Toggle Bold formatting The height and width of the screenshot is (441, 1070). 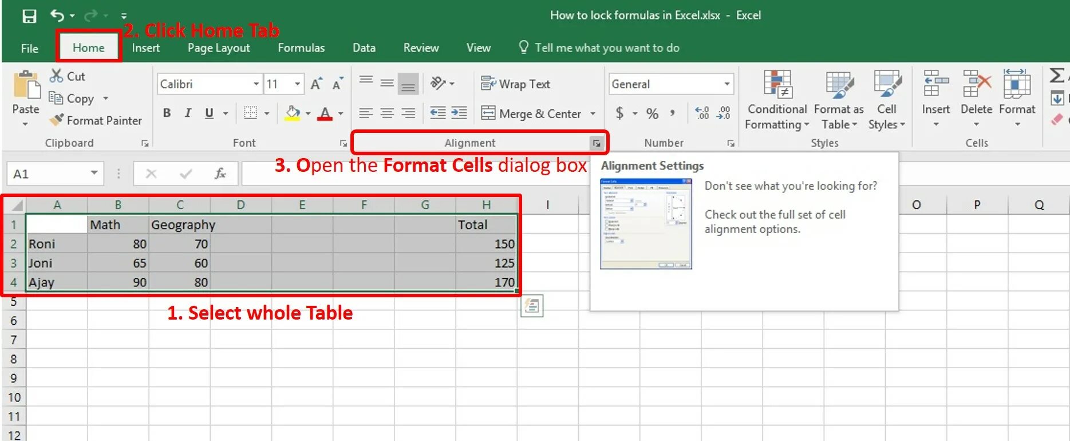coord(167,113)
